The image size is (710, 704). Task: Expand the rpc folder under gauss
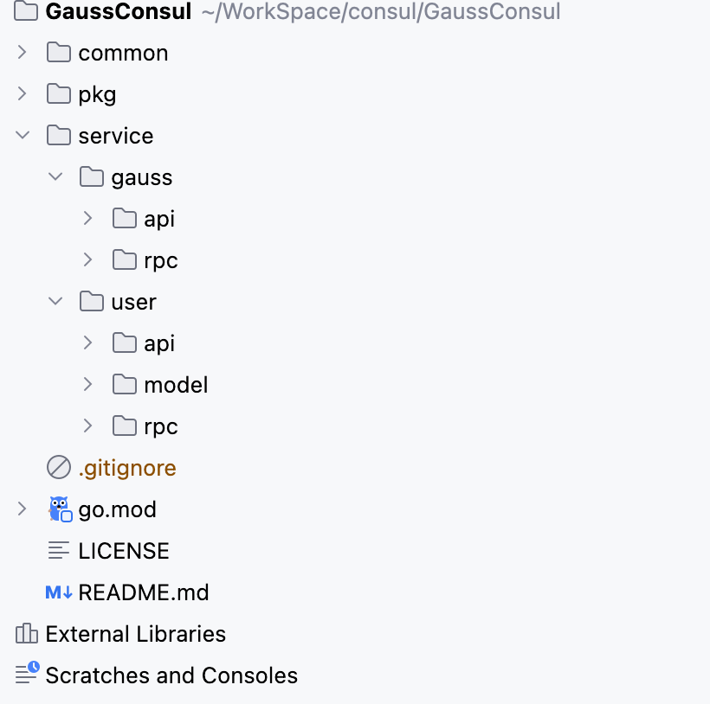pyautogui.click(x=88, y=260)
